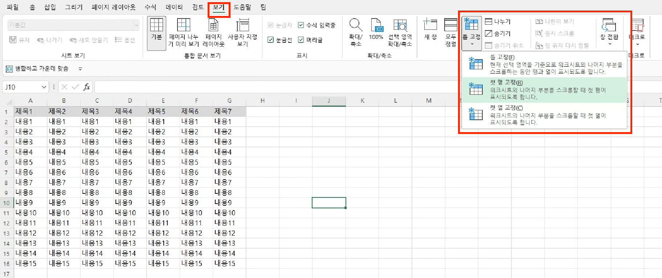
Task: Select 내용12 cell in column B
Action: tap(64, 233)
